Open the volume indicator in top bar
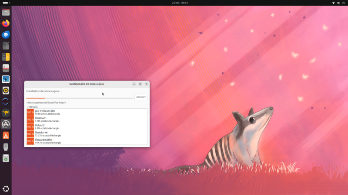 pyautogui.click(x=338, y=3)
